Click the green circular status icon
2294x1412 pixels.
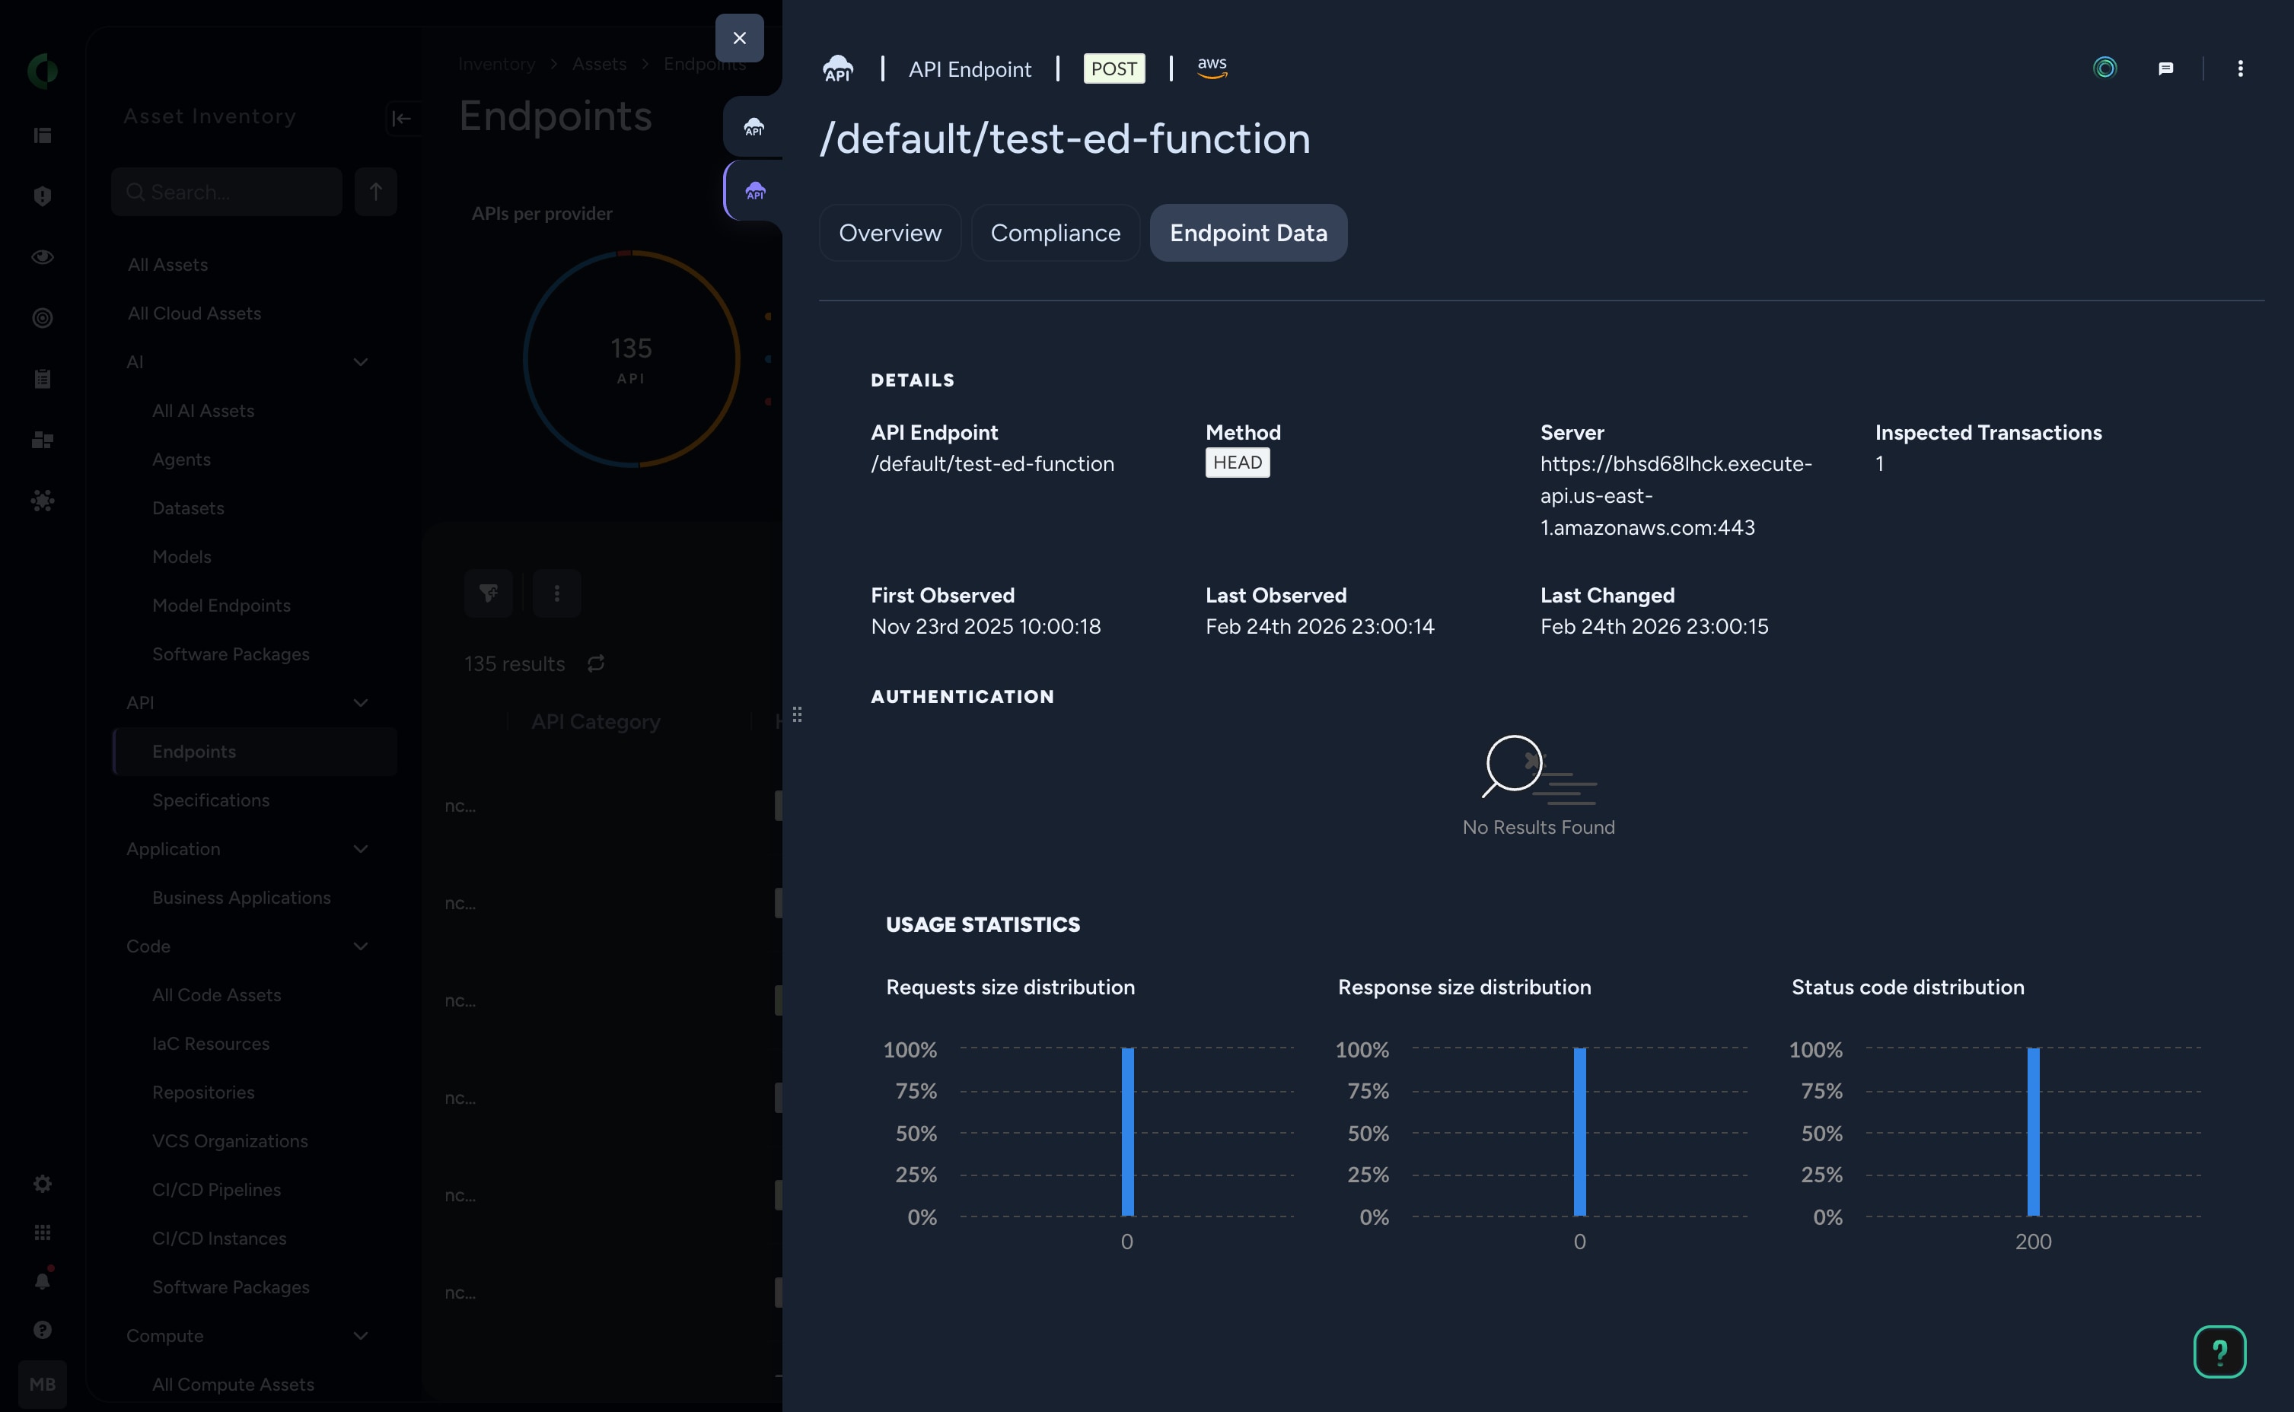click(x=2104, y=68)
